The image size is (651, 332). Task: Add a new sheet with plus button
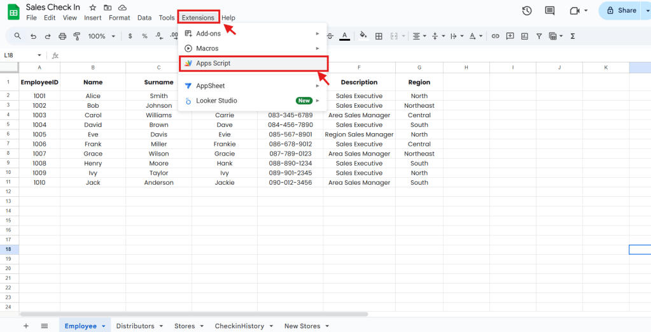26,326
